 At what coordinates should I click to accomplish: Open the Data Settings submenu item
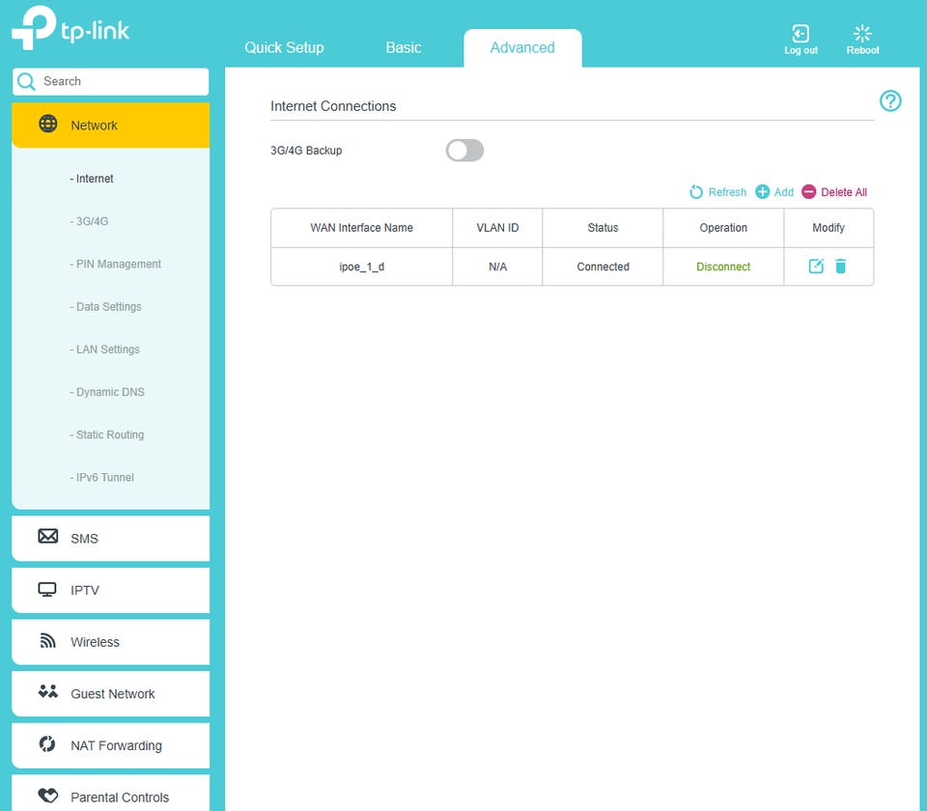(106, 306)
